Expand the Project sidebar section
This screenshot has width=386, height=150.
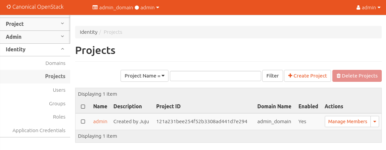[35, 24]
